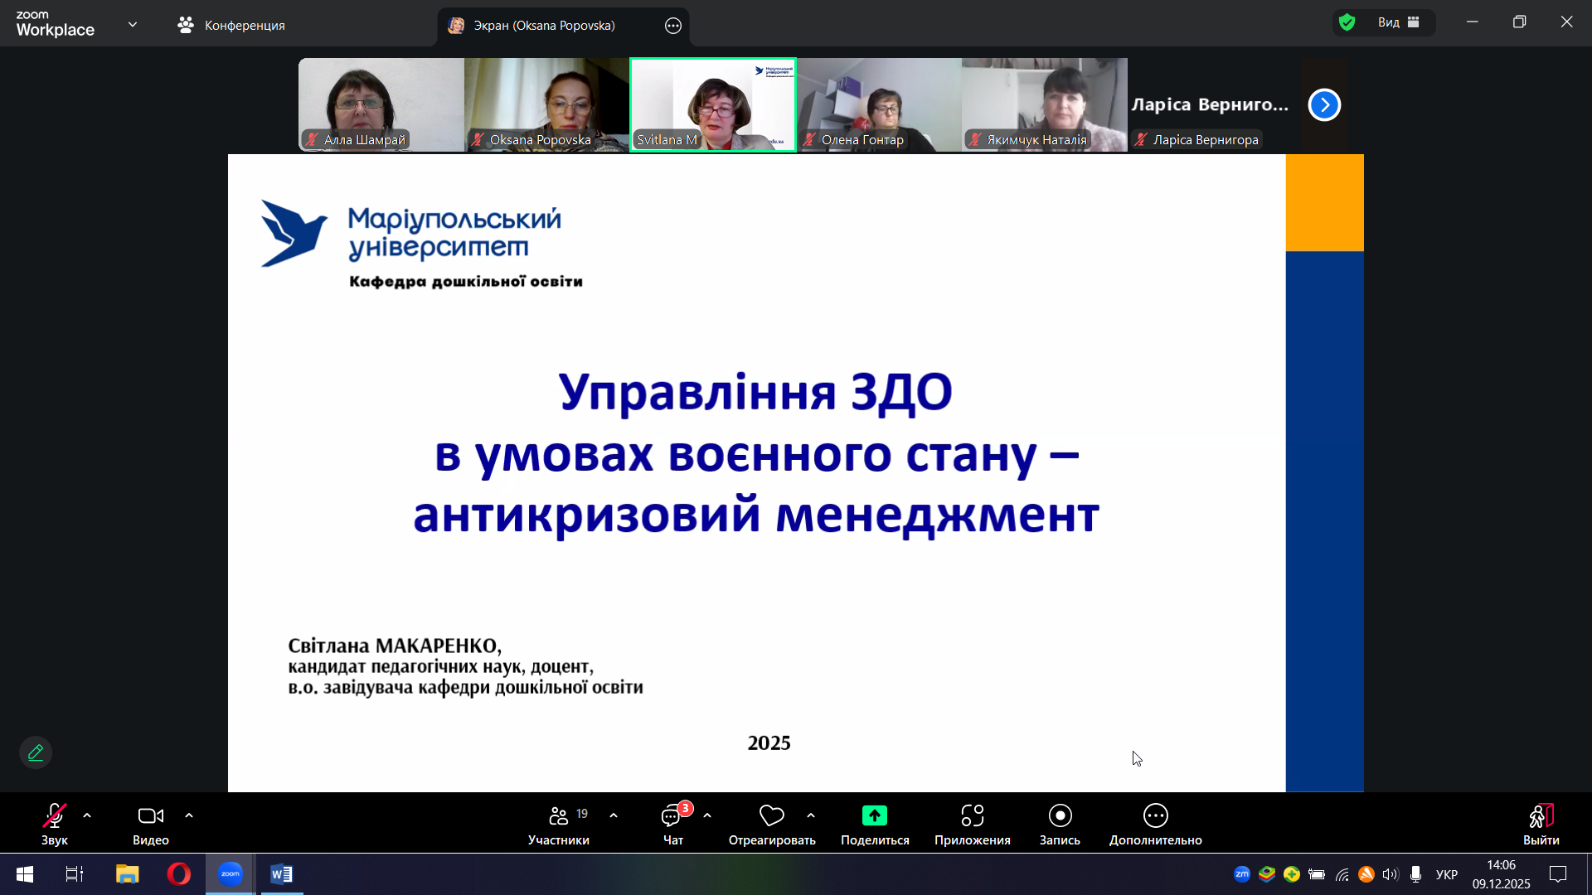Expand the participants options arrow

[614, 816]
